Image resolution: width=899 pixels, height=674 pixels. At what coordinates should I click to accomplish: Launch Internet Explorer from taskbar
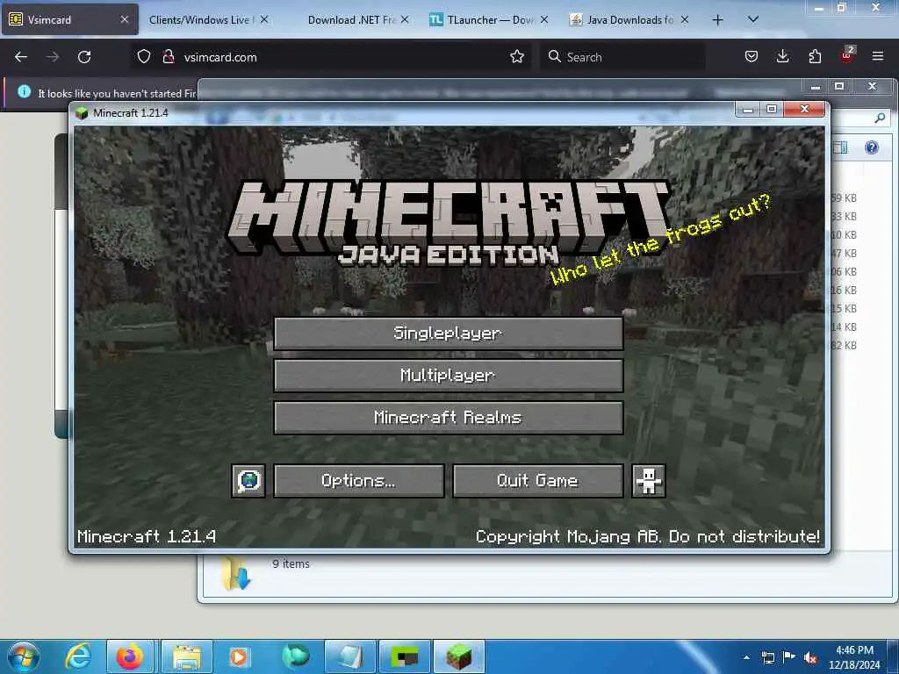(77, 656)
